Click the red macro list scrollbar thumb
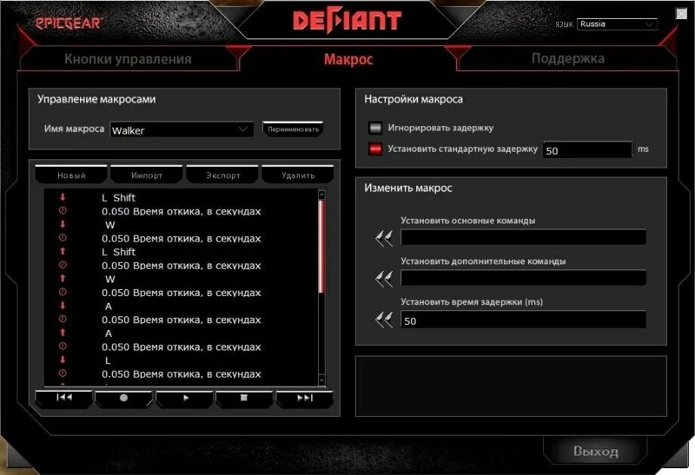 tap(321, 246)
